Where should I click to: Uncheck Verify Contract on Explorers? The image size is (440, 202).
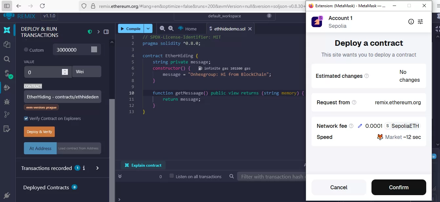point(26,118)
